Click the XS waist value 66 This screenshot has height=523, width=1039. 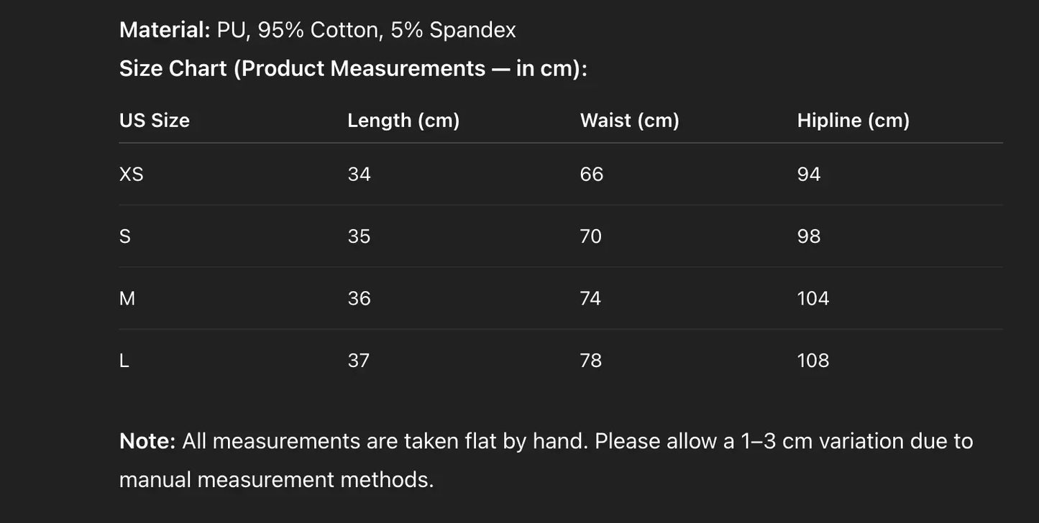(x=591, y=175)
